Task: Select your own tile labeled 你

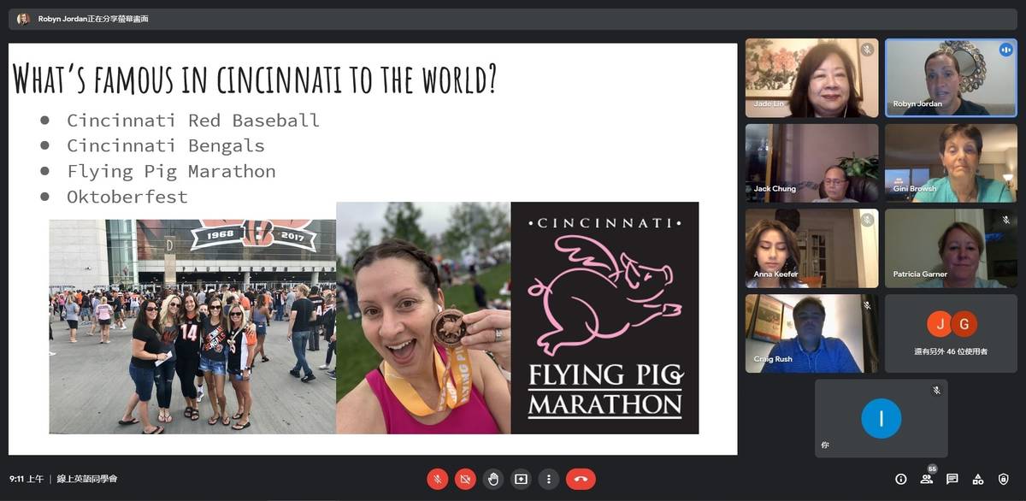Action: click(x=881, y=419)
